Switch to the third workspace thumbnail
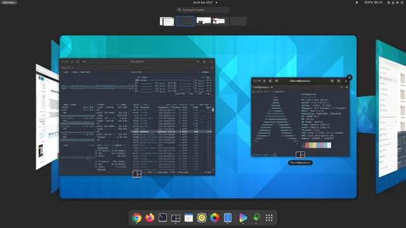Viewport: 406px width, 228px height. coord(204,21)
